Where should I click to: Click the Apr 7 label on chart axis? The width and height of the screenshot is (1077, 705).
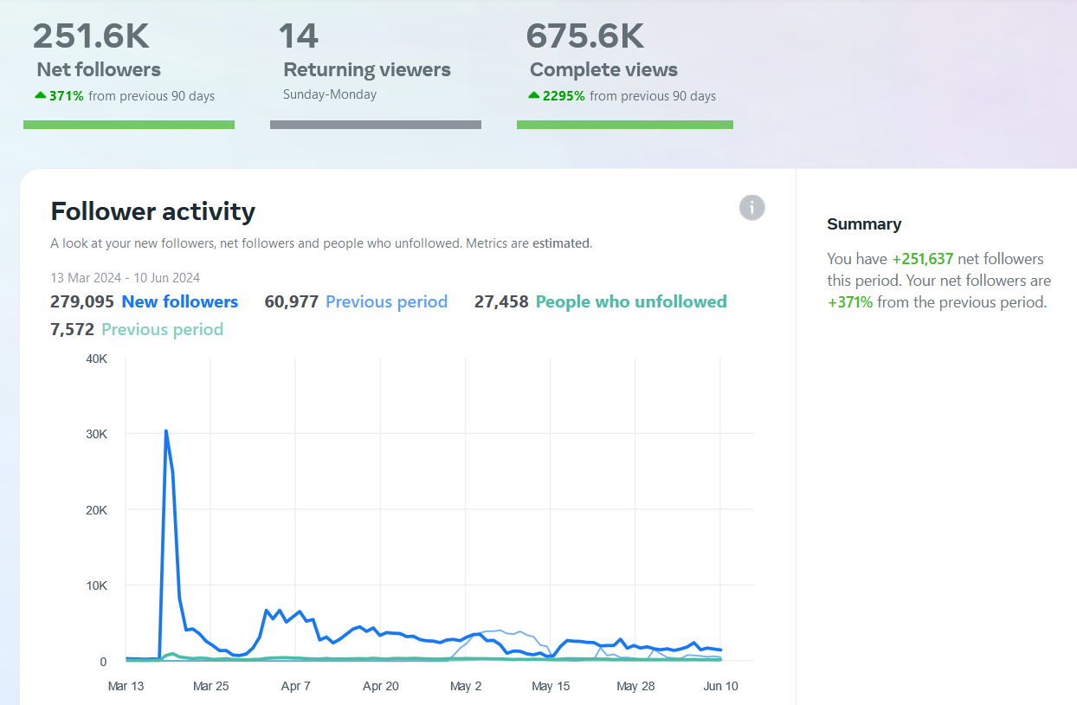click(x=295, y=686)
